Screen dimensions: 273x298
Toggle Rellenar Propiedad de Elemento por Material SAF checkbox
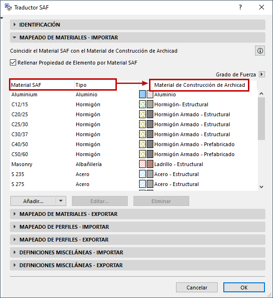click(x=13, y=63)
